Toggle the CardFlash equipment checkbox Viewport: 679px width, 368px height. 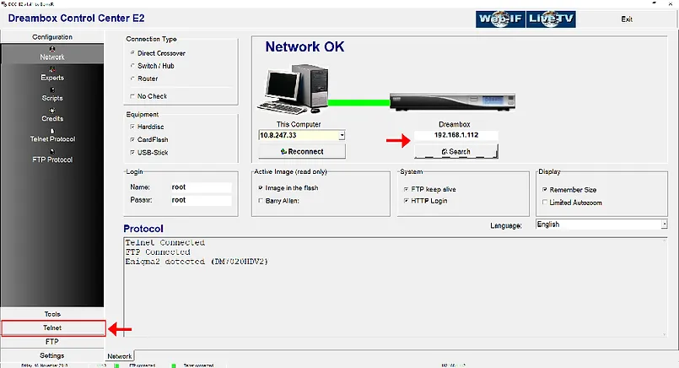132,139
